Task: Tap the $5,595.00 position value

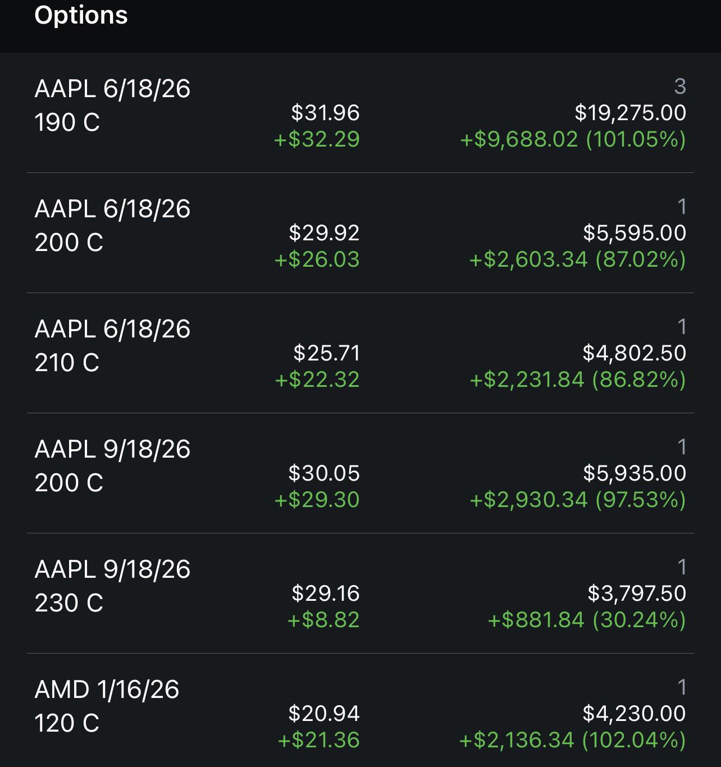Action: point(635,233)
